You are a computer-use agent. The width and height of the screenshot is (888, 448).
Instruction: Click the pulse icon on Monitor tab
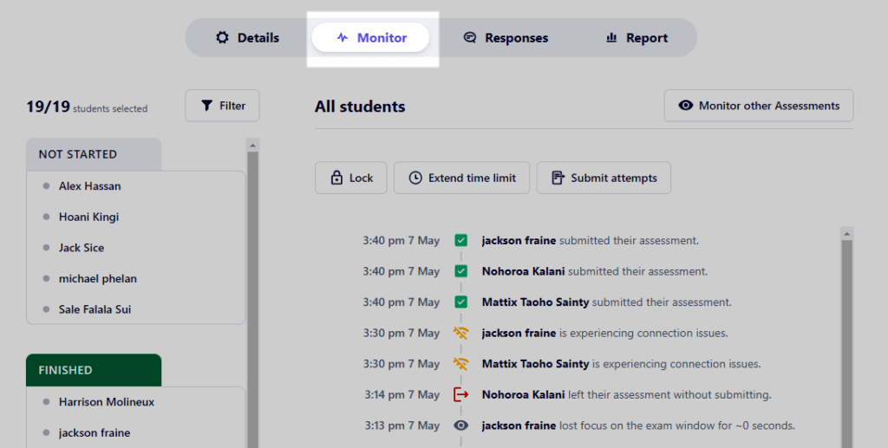(x=343, y=38)
